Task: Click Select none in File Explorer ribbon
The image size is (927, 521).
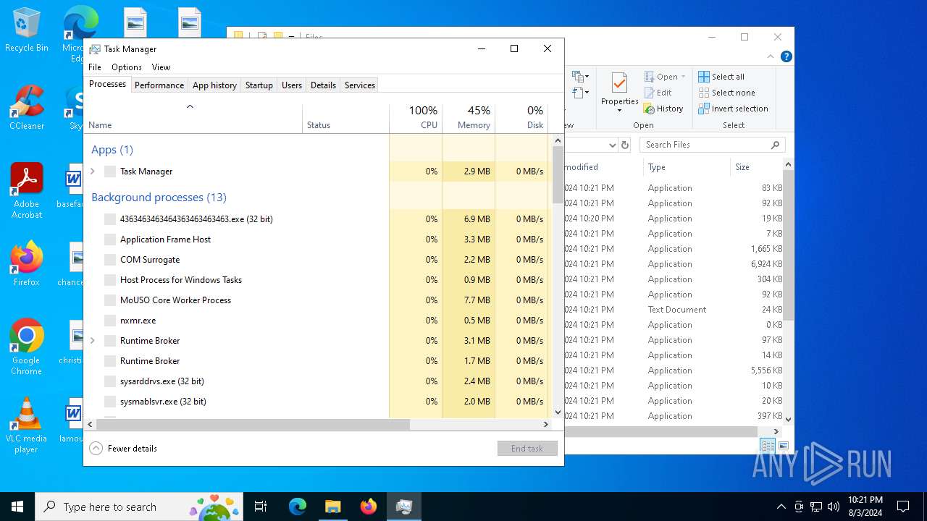Action: click(726, 93)
